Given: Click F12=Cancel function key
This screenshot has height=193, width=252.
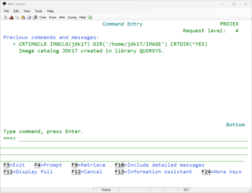Looking at the screenshot, I should [x=87, y=172].
